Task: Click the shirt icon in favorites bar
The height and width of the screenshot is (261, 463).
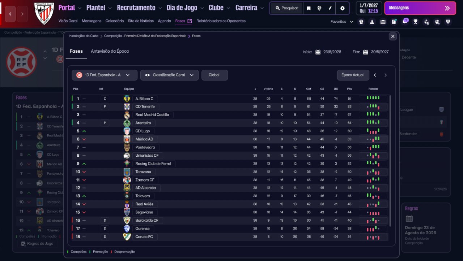Action: (361, 22)
